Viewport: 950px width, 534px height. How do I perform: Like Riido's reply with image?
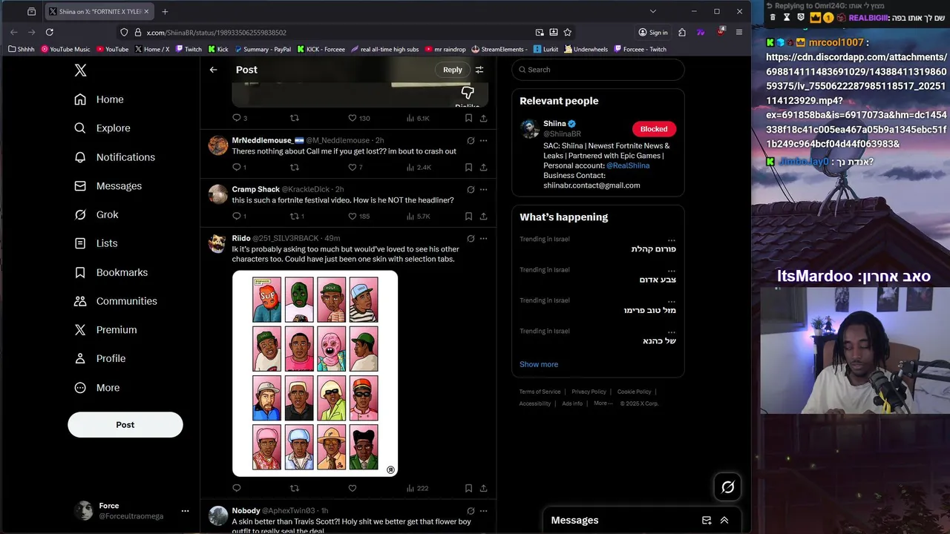(353, 488)
